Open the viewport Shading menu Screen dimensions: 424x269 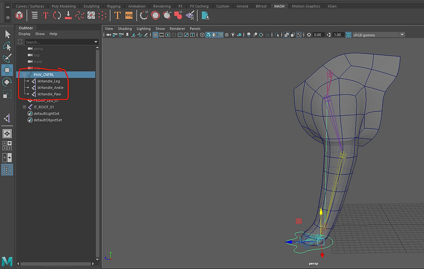[125, 28]
